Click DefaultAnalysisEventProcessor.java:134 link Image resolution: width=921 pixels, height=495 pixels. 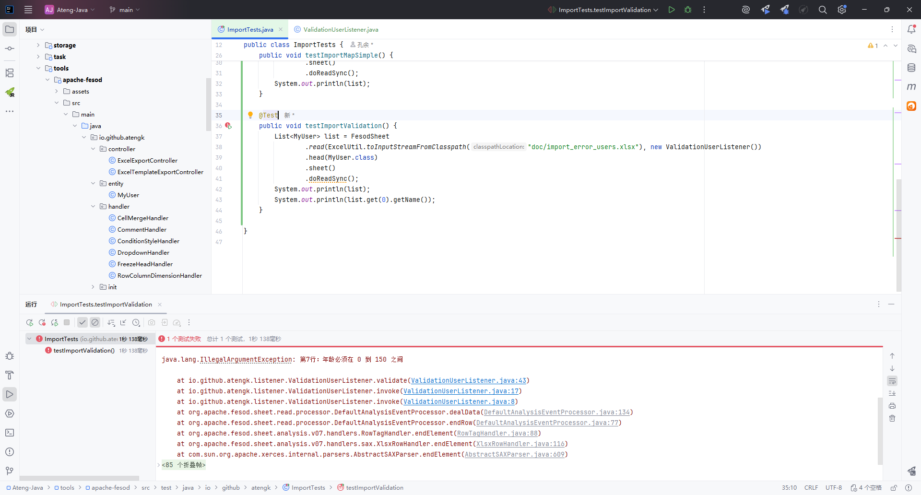pyautogui.click(x=556, y=412)
